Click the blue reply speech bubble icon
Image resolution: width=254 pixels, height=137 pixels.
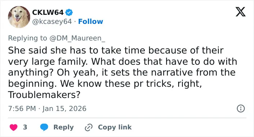[44, 127]
